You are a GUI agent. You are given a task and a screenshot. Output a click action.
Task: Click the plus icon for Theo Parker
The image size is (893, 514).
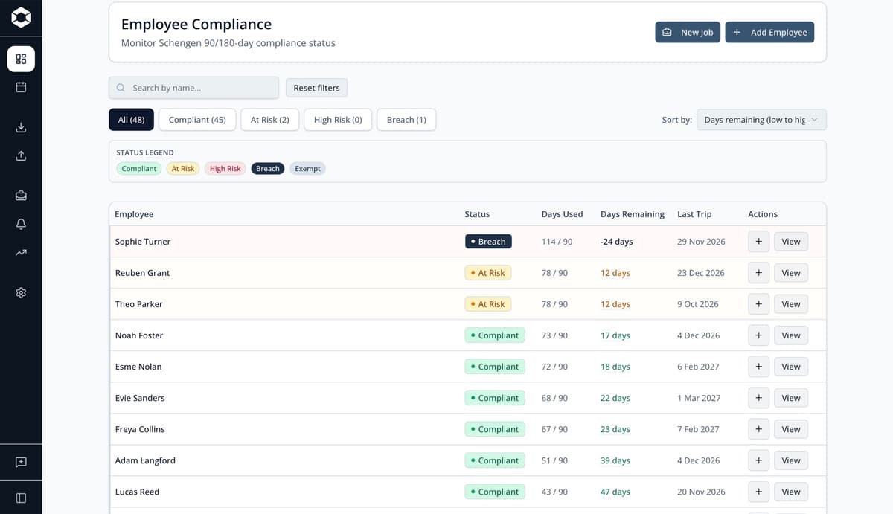pyautogui.click(x=758, y=304)
